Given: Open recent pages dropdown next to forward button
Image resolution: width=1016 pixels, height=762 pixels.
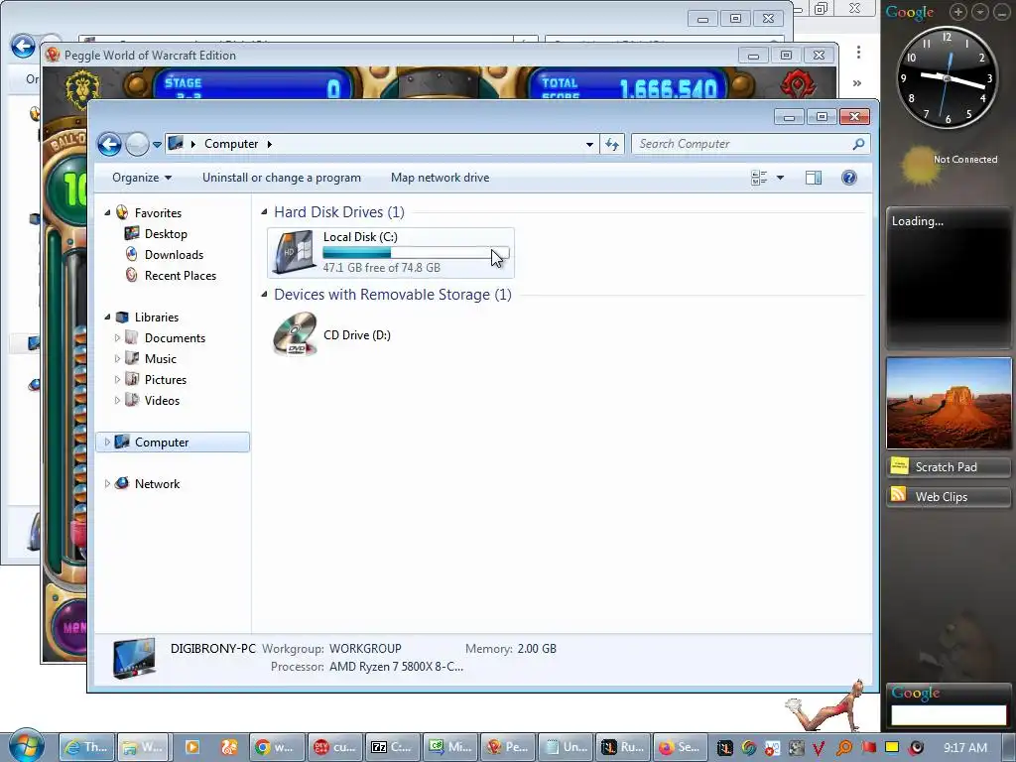Looking at the screenshot, I should (157, 145).
